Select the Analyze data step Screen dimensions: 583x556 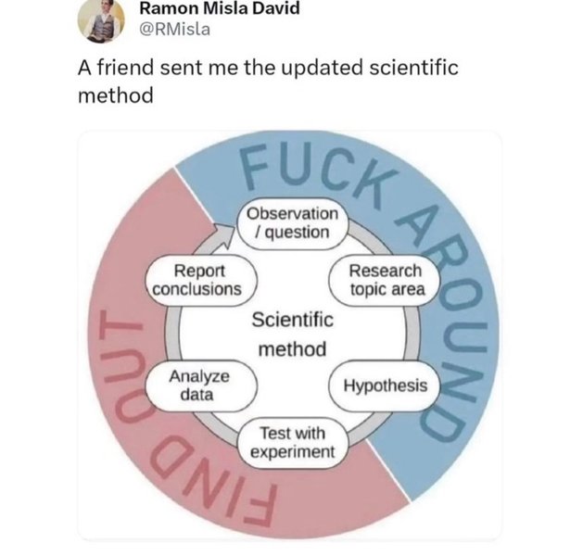pyautogui.click(x=196, y=385)
